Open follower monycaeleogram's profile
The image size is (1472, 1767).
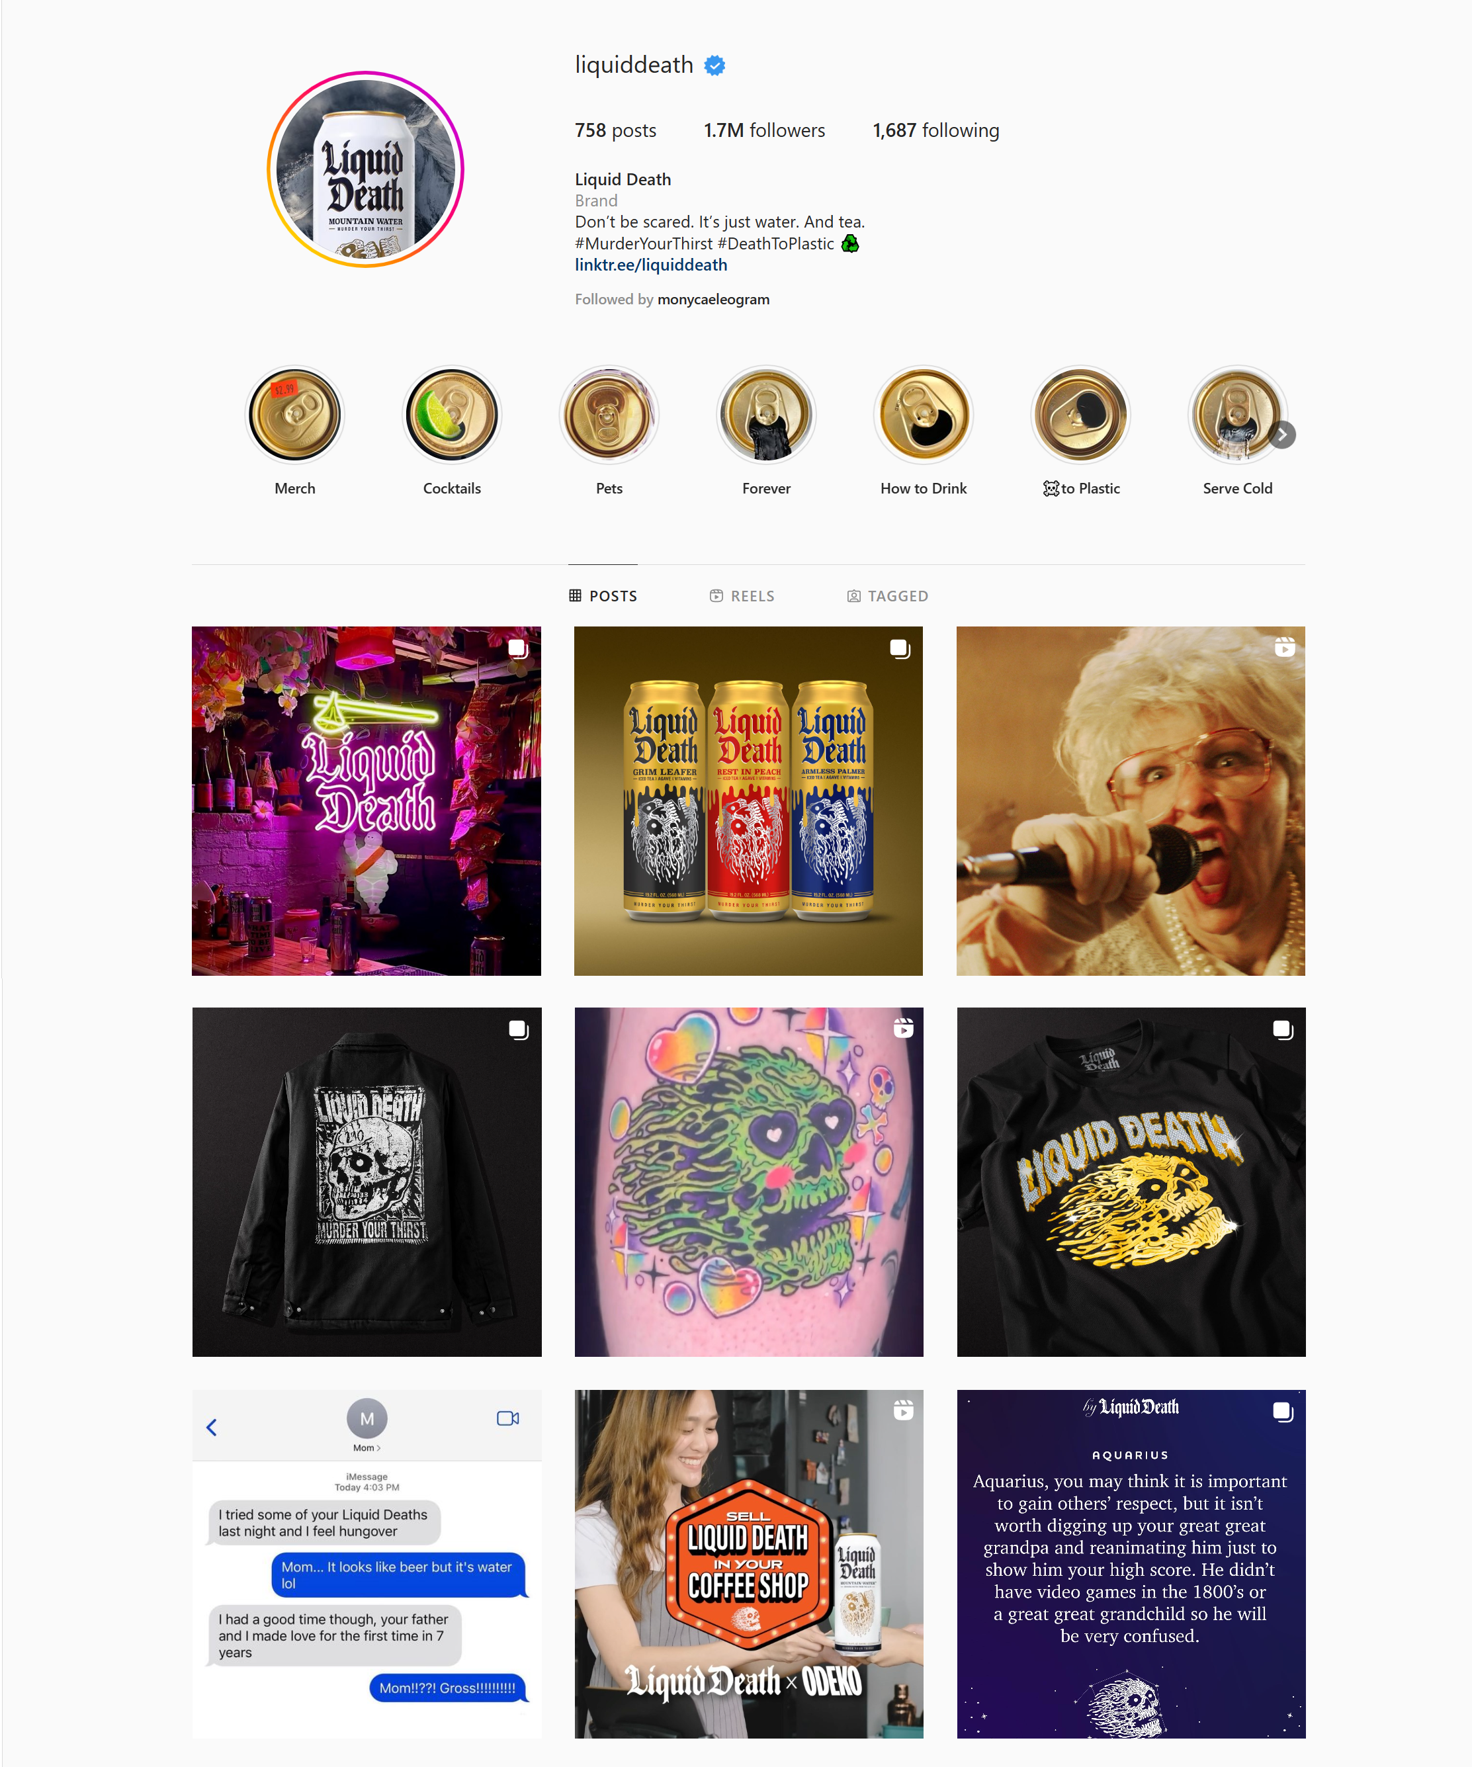714,300
